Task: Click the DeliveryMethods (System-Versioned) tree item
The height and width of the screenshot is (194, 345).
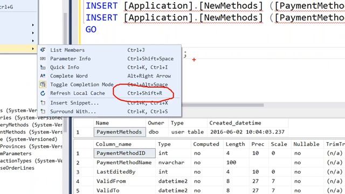Action: [31, 125]
